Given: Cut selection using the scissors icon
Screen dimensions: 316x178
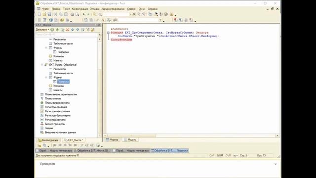Looking at the screenshot, I should (56, 14).
